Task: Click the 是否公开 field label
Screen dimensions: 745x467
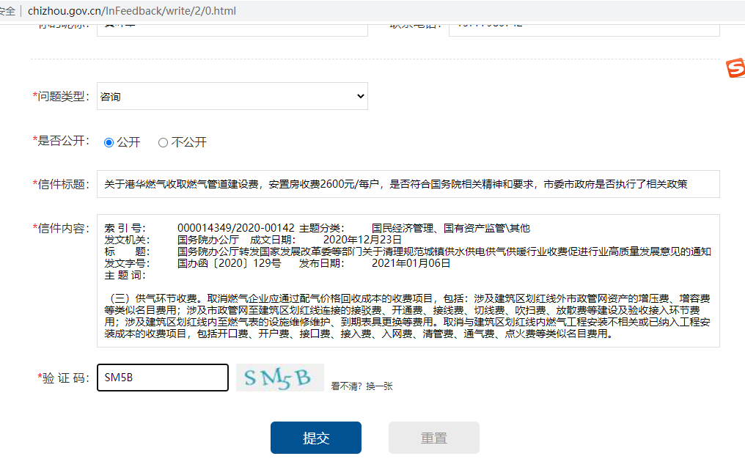Action: pyautogui.click(x=61, y=141)
